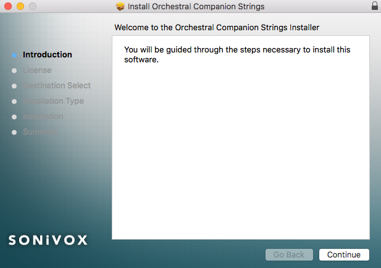
Task: Continue to the next installer step
Action: tap(344, 254)
